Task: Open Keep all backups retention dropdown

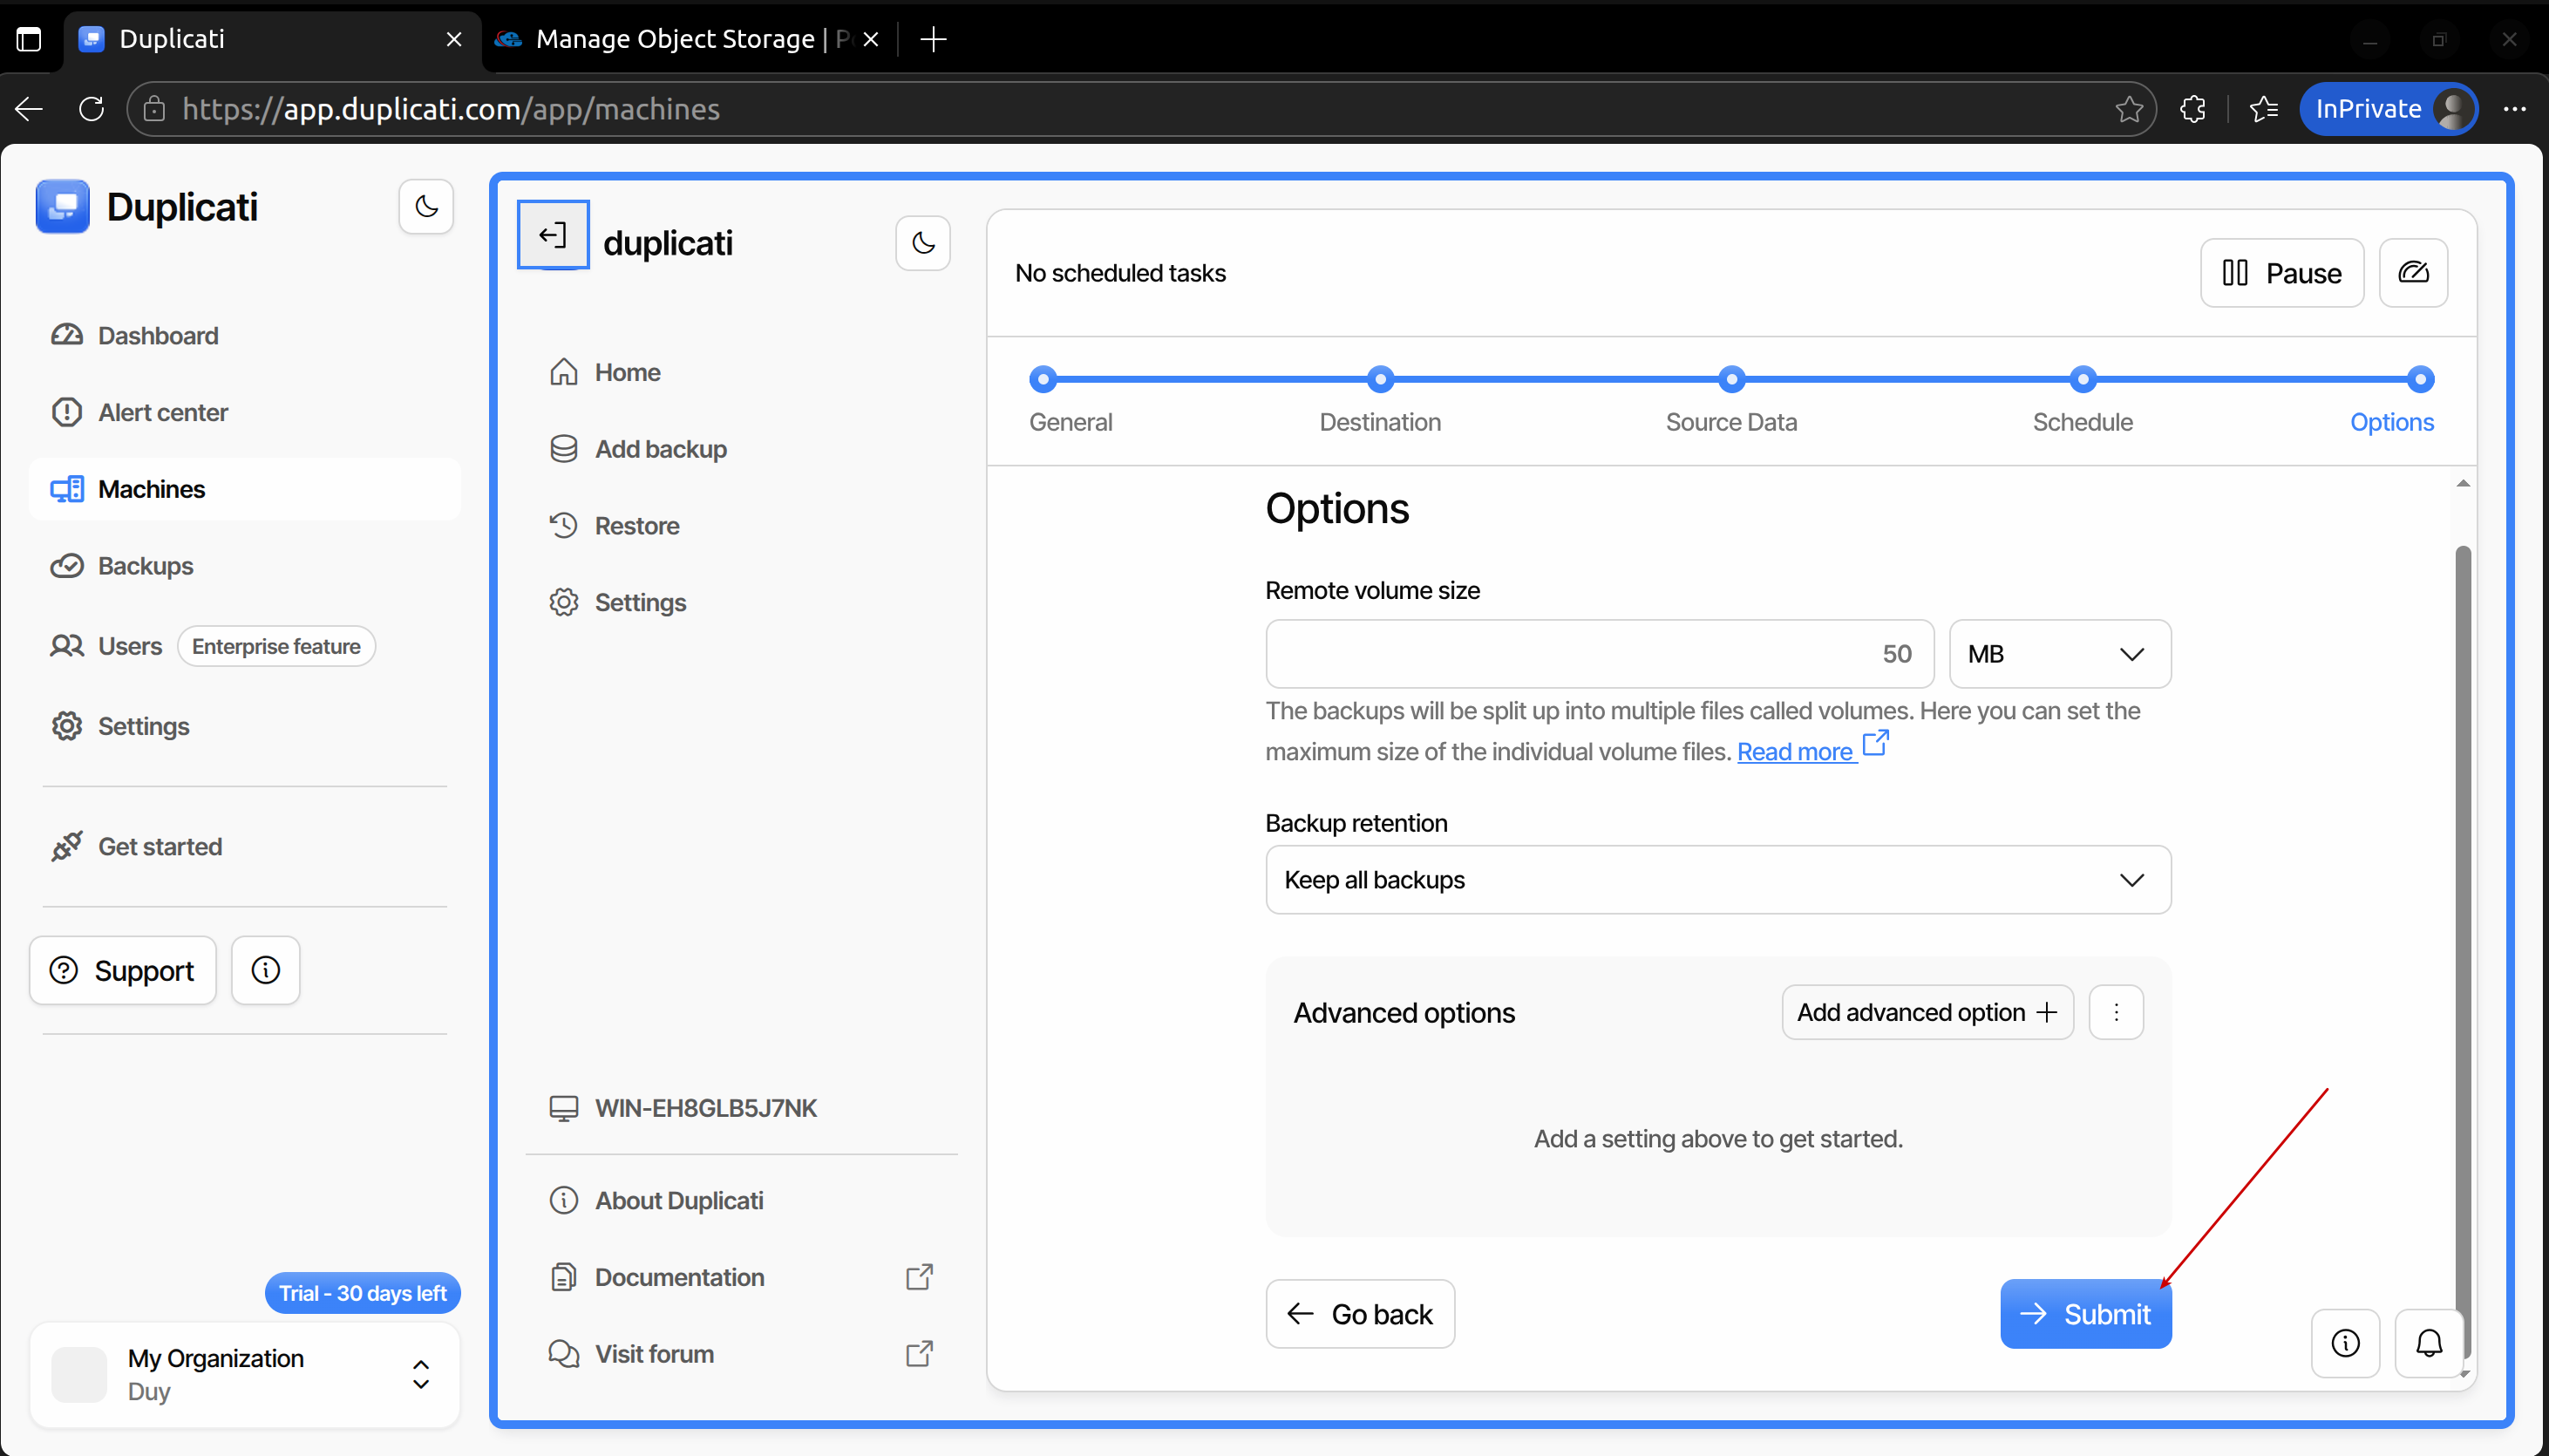Action: coord(1717,880)
